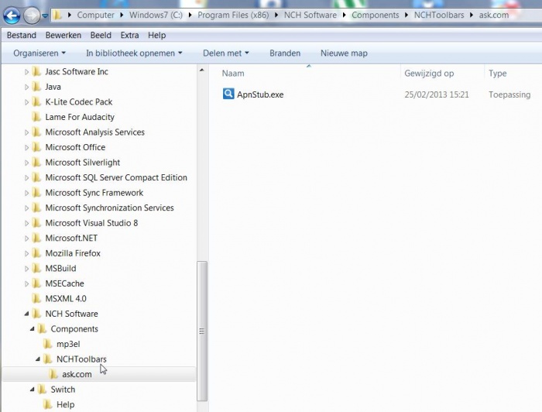This screenshot has width=542, height=412.
Task: Go to Windows7 (C:) in the address bar
Action: [x=156, y=15]
